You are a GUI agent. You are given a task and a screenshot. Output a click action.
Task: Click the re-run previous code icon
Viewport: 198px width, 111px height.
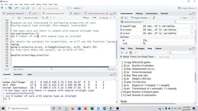94,18
